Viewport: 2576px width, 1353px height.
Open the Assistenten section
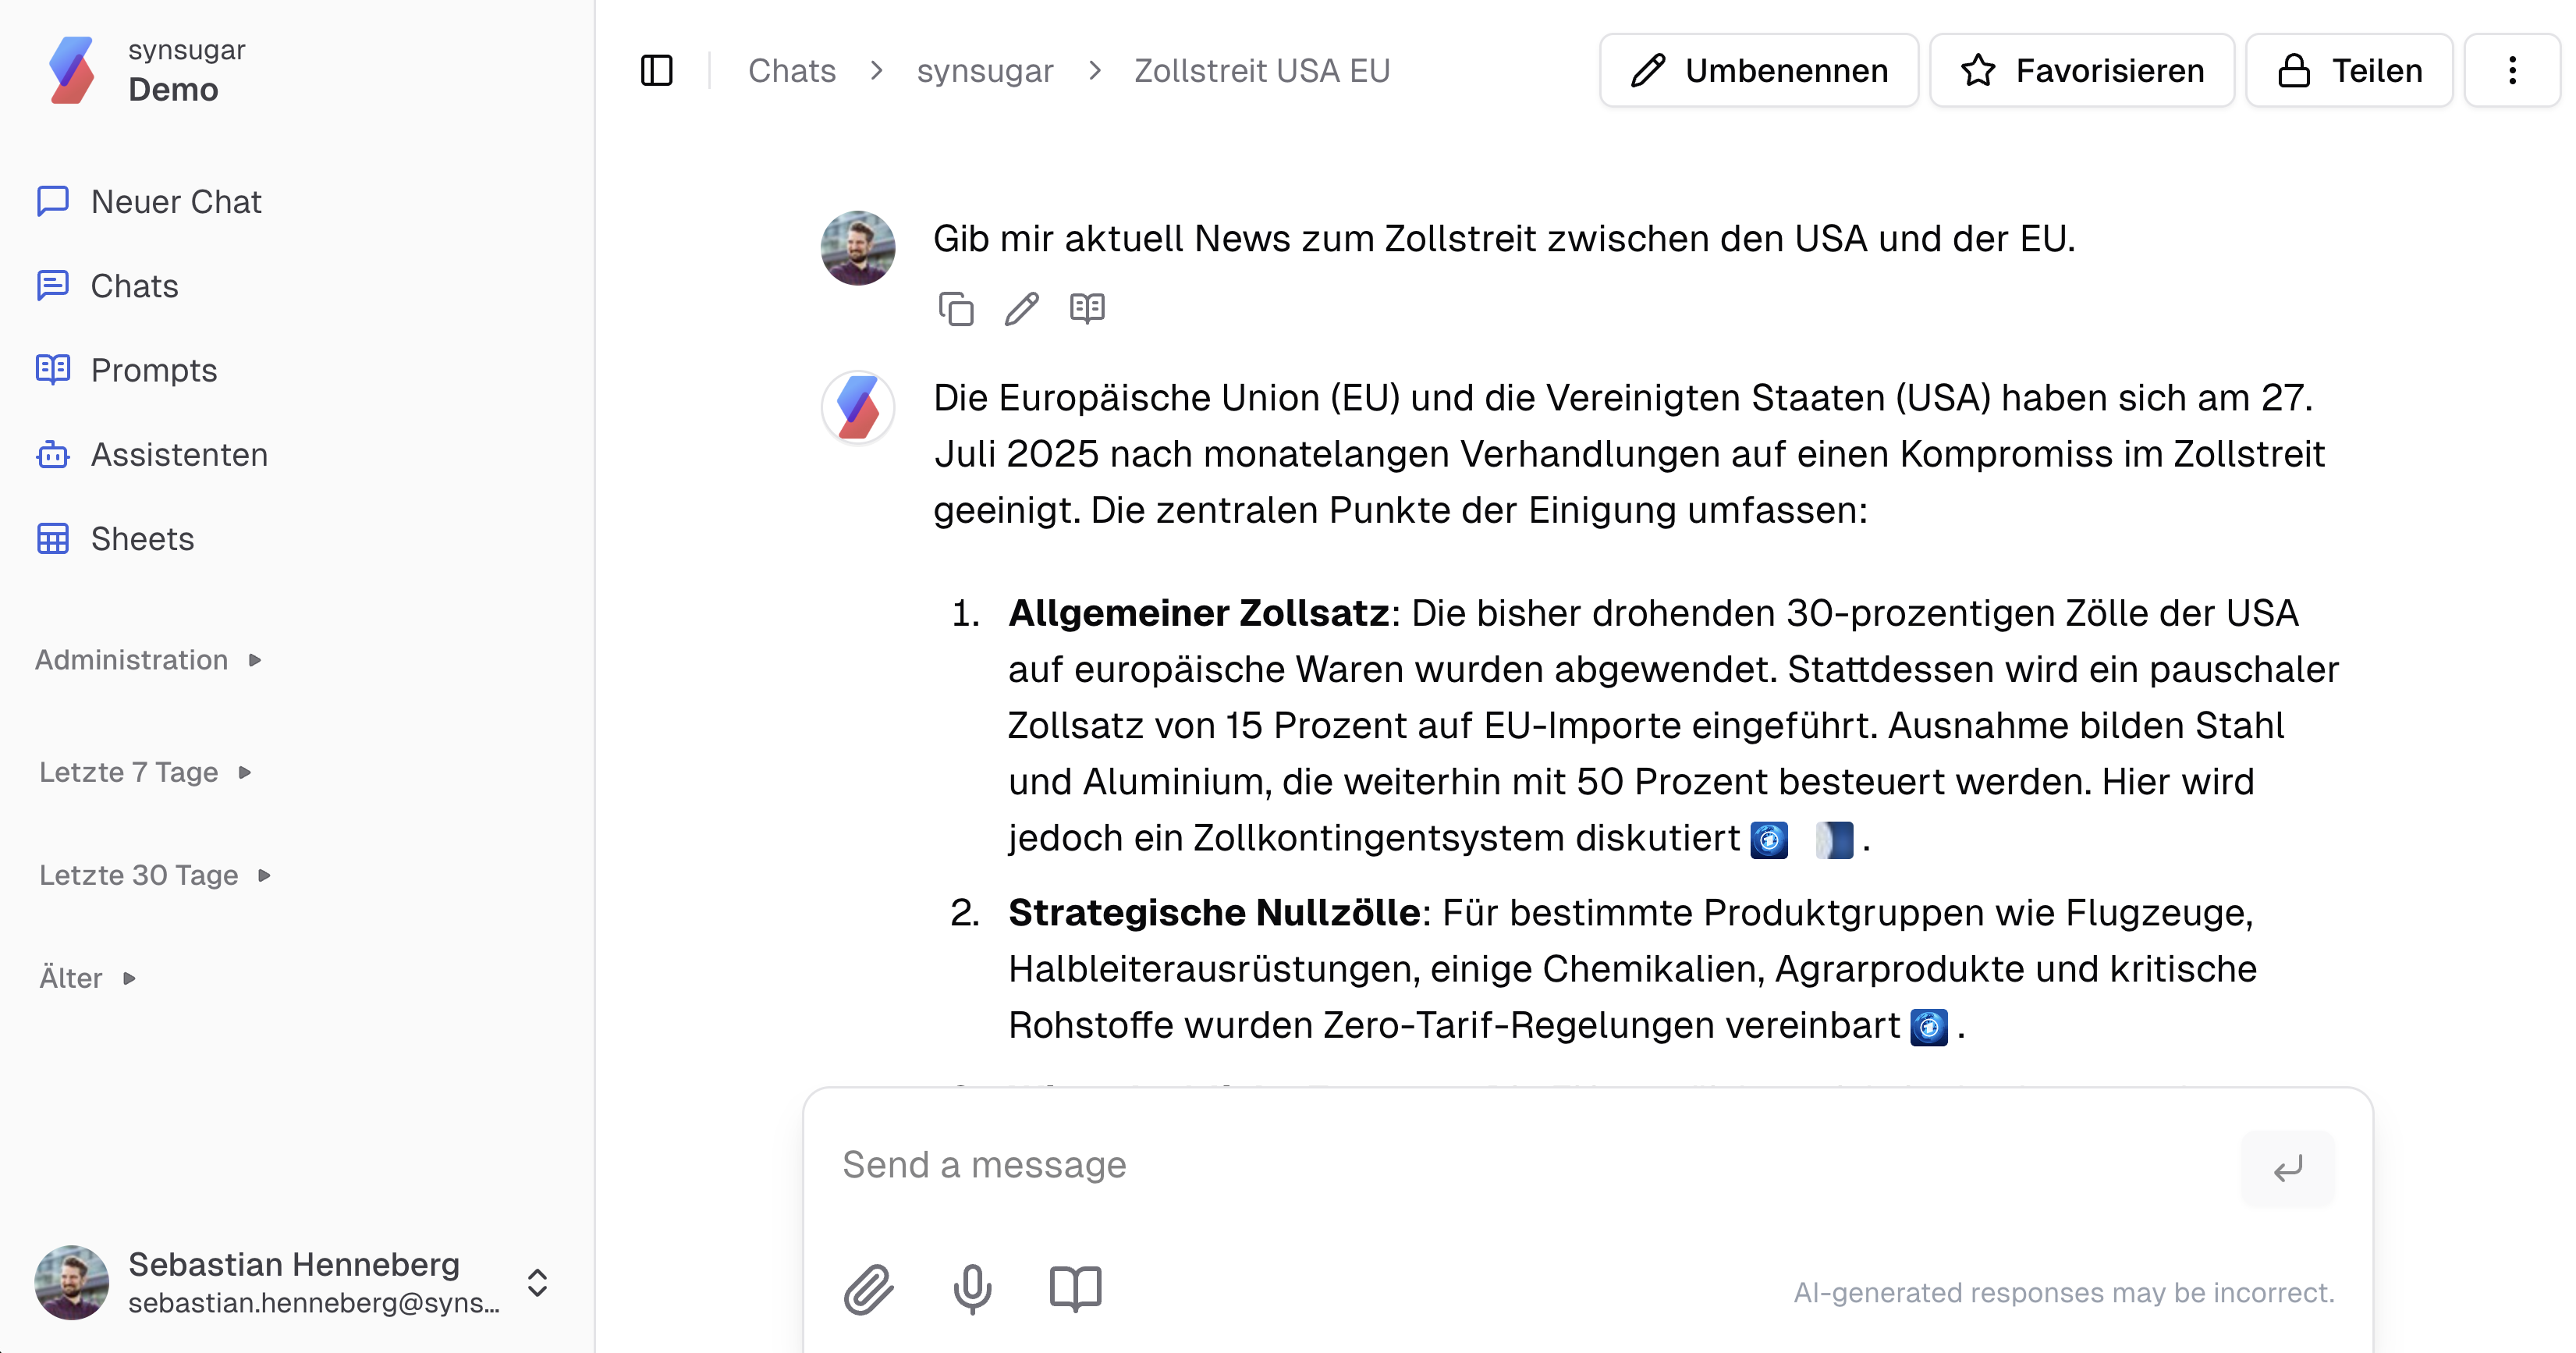point(179,455)
